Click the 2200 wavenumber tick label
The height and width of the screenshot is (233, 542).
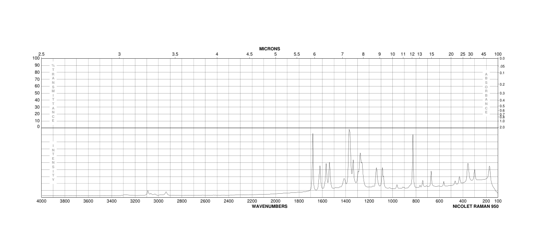tap(252, 202)
